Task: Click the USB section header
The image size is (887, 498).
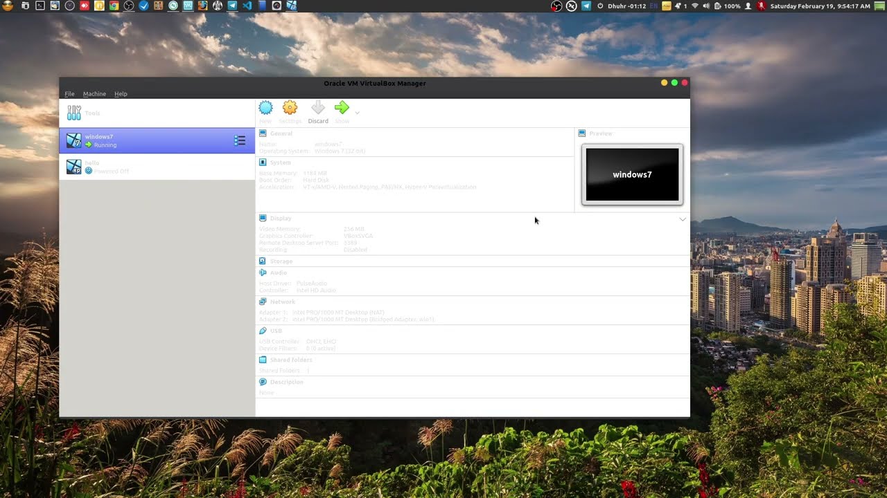Action: 276,331
